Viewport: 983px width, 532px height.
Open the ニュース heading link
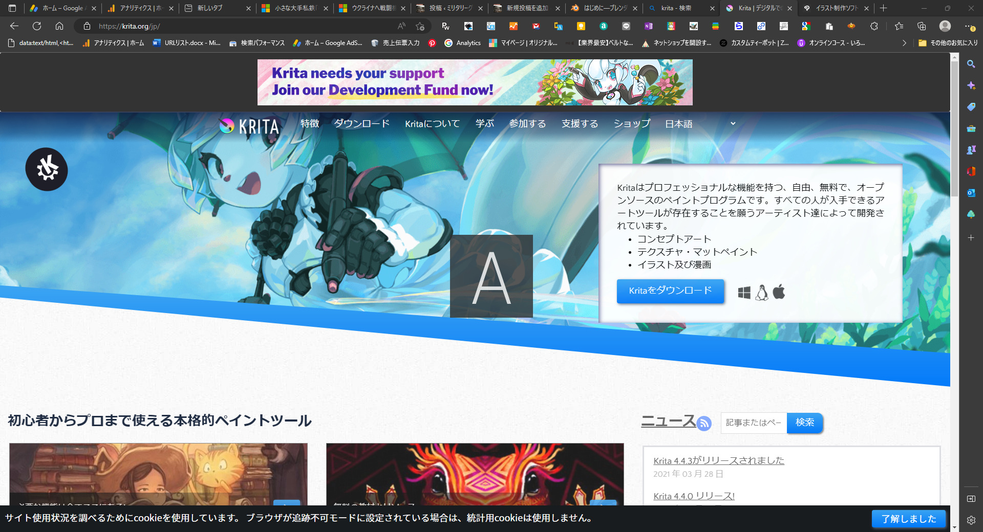(668, 421)
